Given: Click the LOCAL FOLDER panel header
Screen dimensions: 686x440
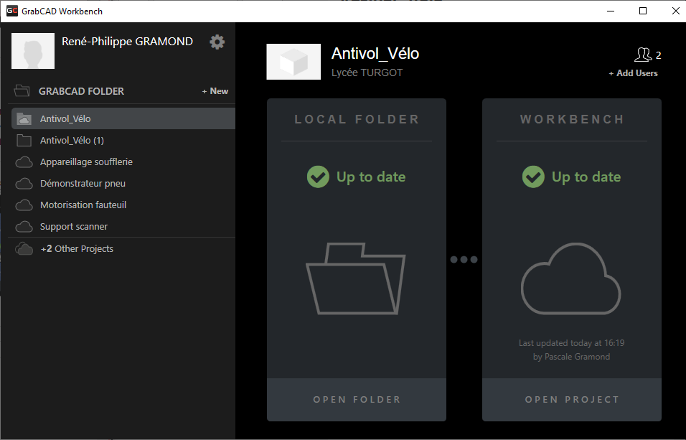Looking at the screenshot, I should pos(357,119).
